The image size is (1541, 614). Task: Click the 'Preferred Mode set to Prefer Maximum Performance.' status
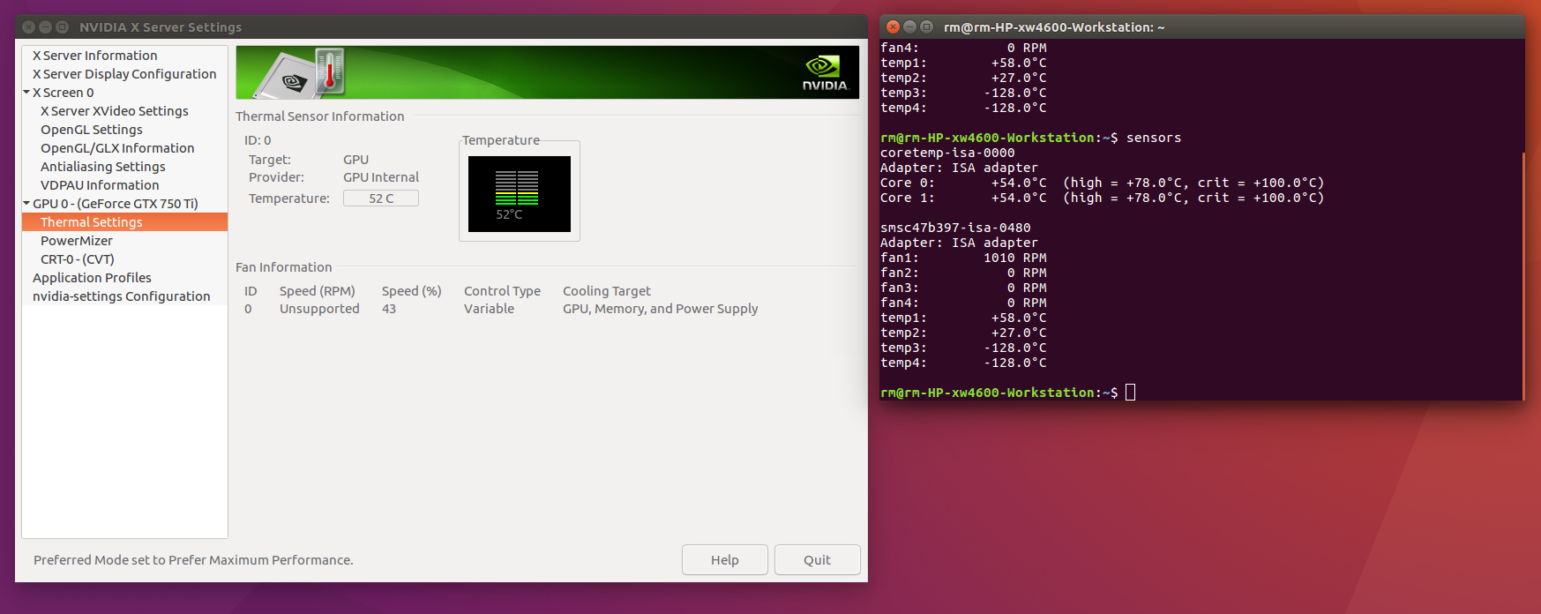pyautogui.click(x=193, y=560)
